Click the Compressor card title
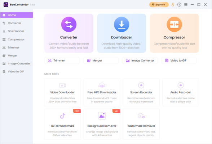 [x=174, y=37]
